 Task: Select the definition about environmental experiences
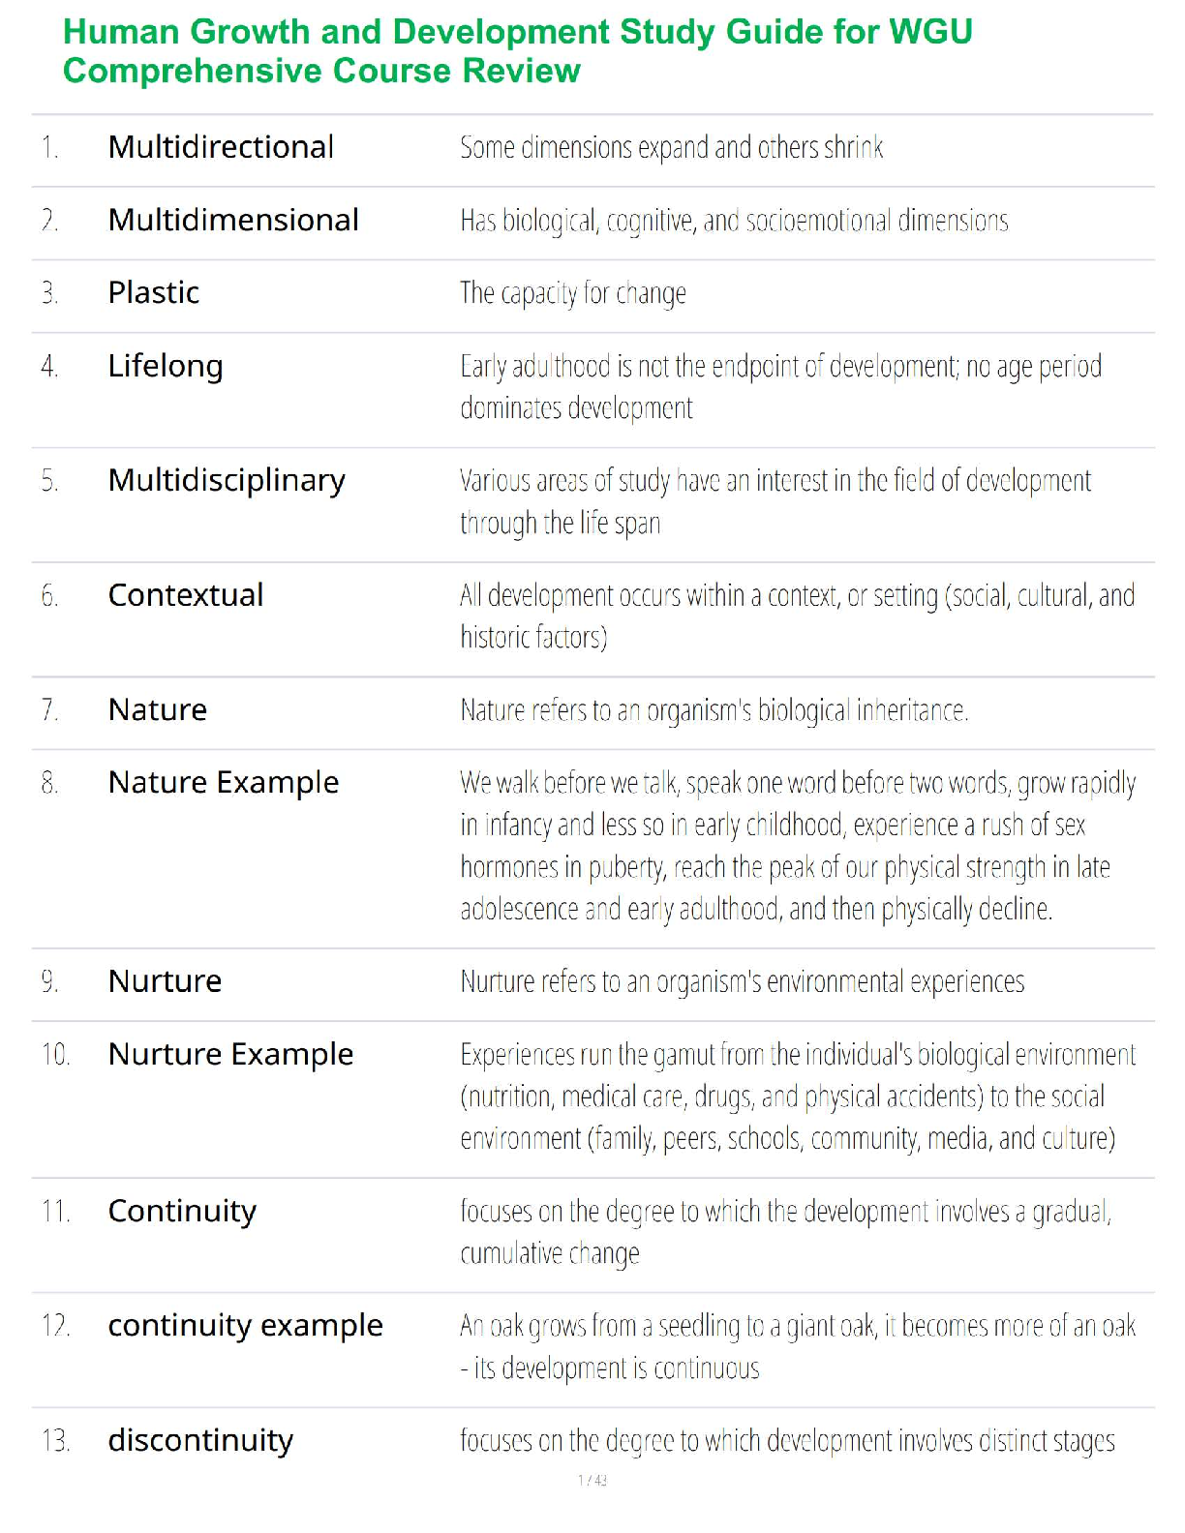[742, 981]
